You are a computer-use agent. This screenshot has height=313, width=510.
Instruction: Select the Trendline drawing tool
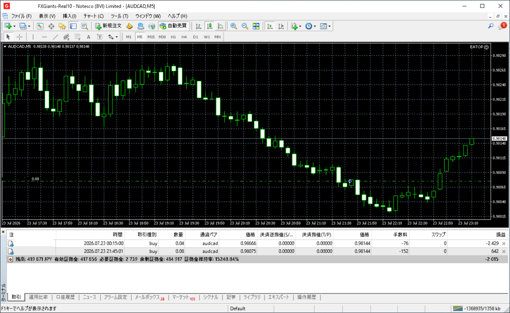coord(55,37)
